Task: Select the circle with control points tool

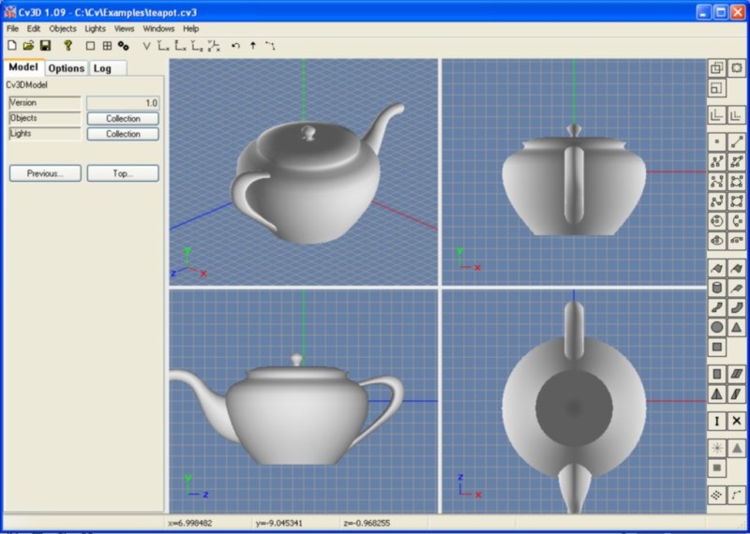Action: pyautogui.click(x=716, y=221)
